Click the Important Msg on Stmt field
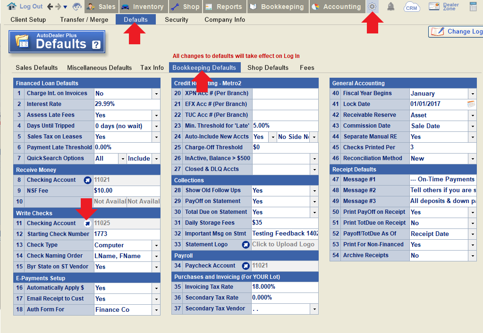 point(285,234)
